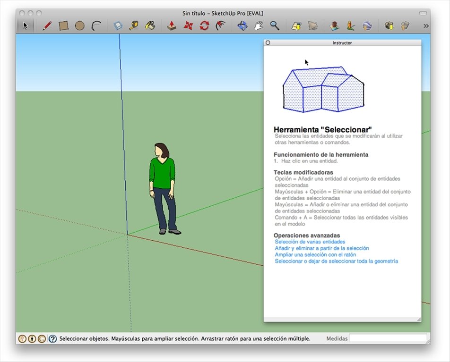
Task: Choose the Arc tool
Action: pyautogui.click(x=96, y=25)
